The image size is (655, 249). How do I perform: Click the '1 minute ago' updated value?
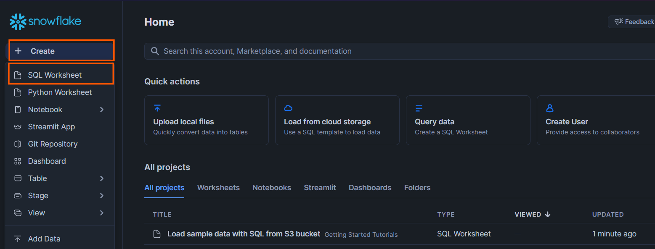[x=614, y=234]
